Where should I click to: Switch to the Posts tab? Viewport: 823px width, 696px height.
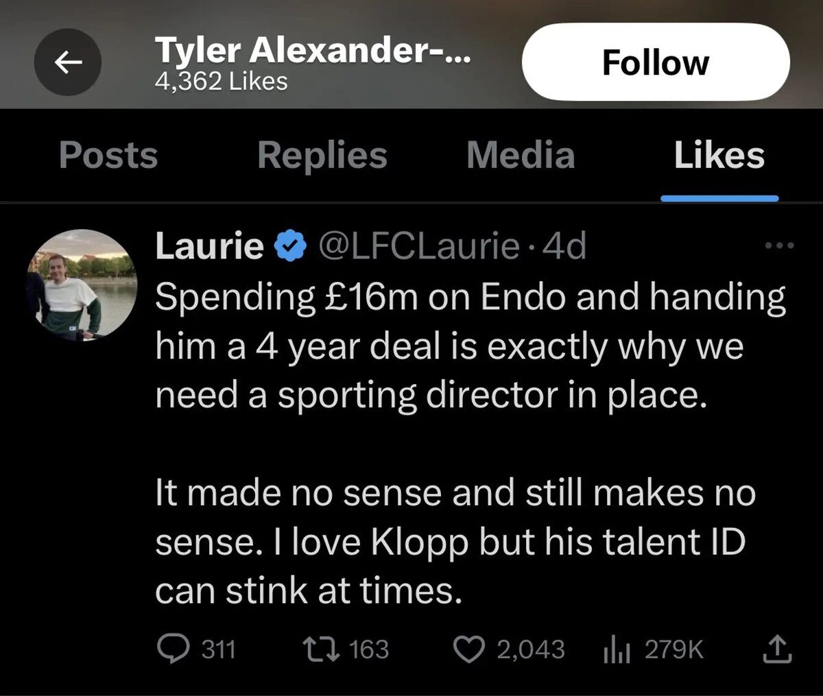[108, 155]
